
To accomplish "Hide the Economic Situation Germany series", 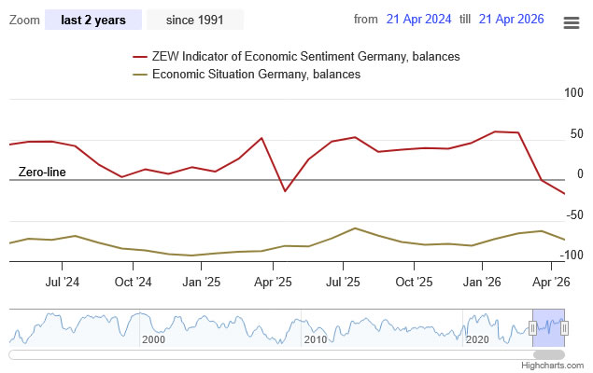I will (x=256, y=74).
